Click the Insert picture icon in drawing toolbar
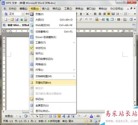Image resolution: width=138 pixels, height=125 pixels. click(68, 116)
